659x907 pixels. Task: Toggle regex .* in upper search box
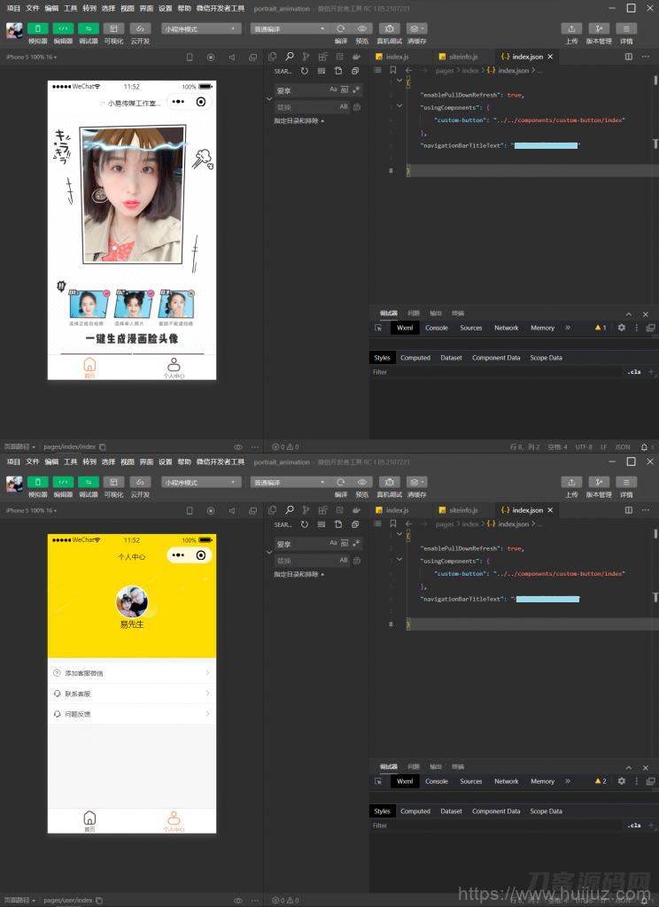point(356,89)
